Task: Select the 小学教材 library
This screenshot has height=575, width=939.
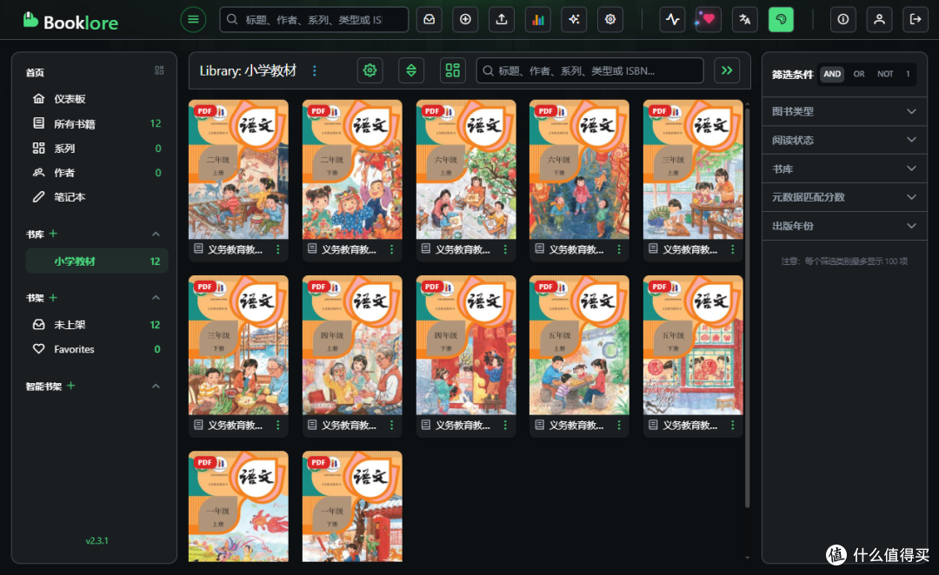Action: click(x=97, y=261)
